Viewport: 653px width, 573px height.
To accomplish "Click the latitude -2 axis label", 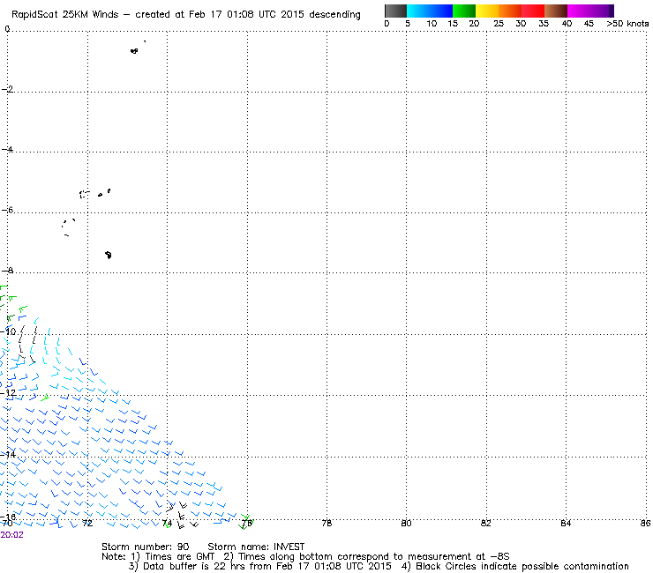I will [7, 89].
